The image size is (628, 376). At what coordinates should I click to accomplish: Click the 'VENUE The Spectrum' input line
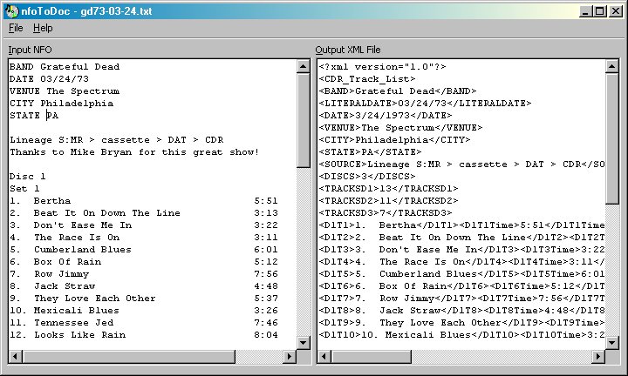[x=65, y=91]
